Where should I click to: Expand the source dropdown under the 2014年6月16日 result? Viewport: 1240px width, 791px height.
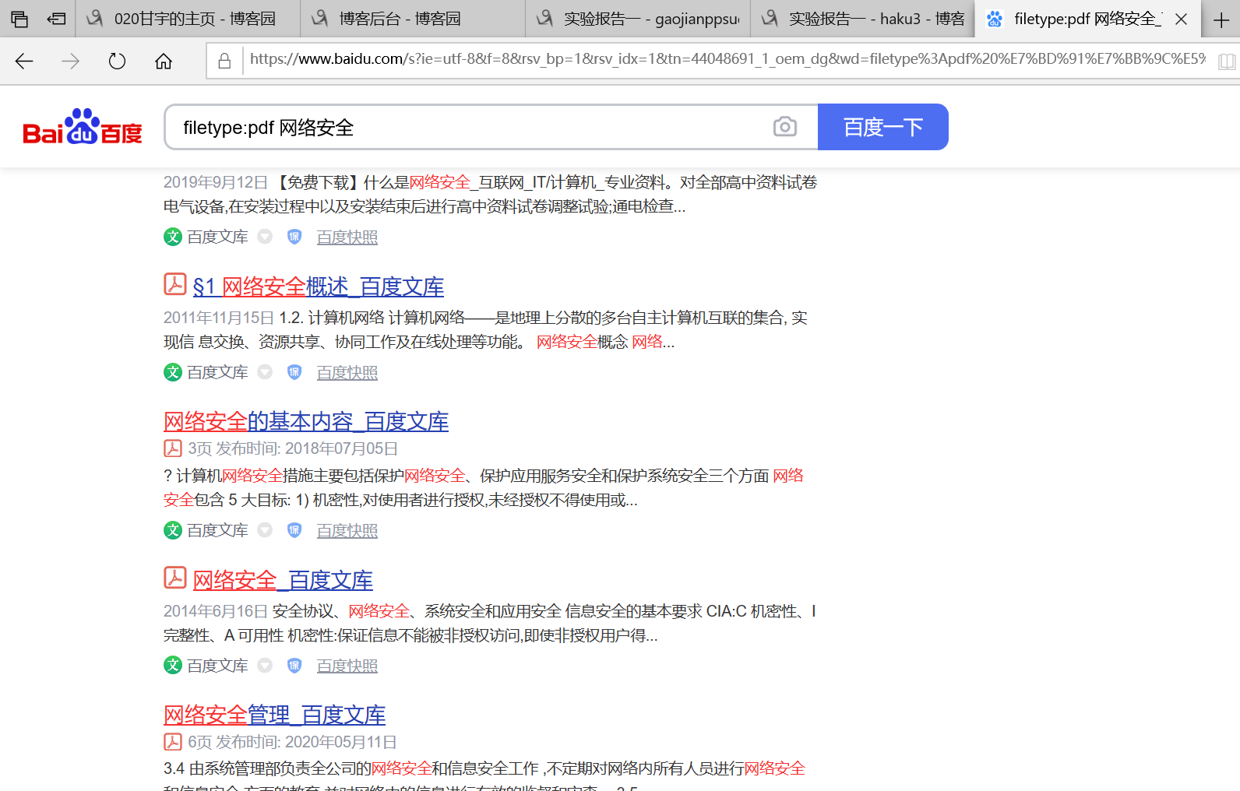(265, 666)
